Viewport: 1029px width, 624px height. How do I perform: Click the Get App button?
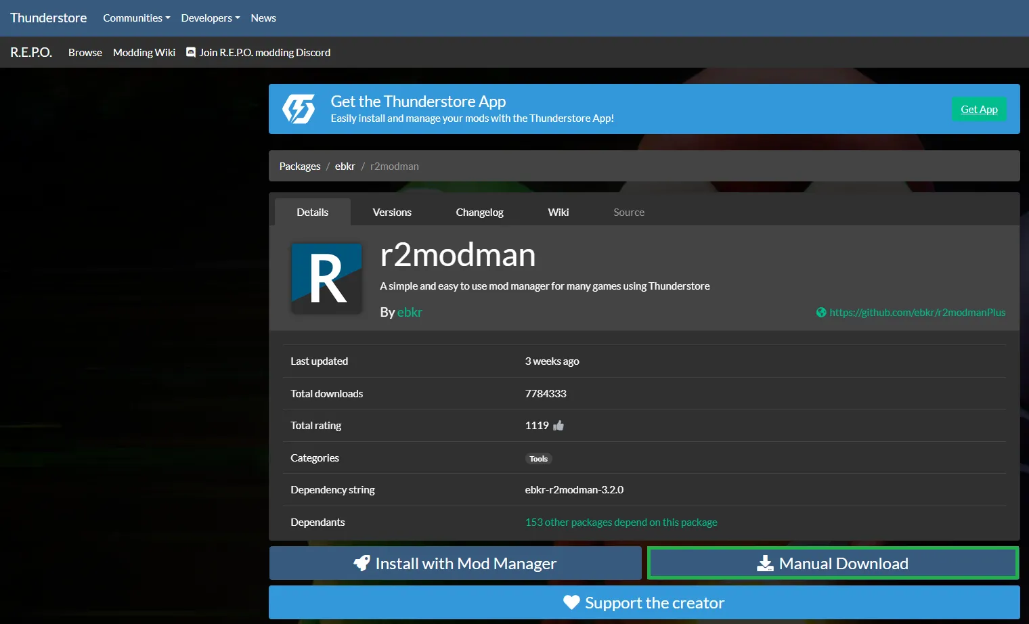point(979,109)
